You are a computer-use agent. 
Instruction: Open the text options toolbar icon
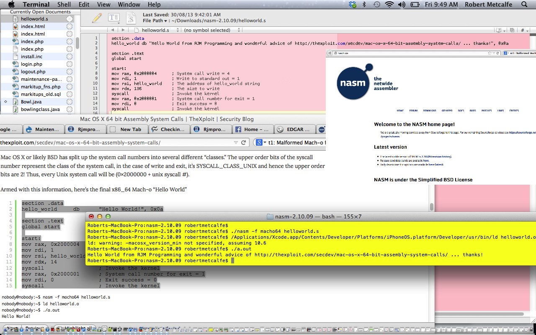[x=113, y=18]
